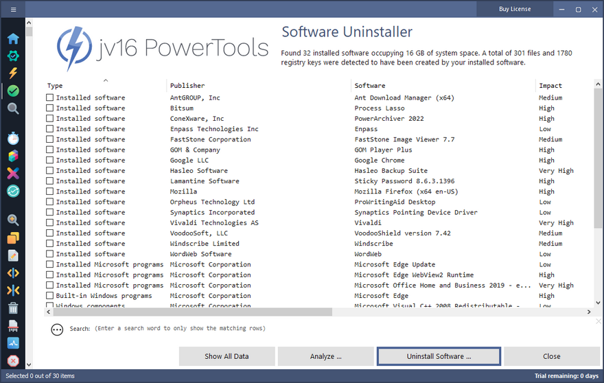Viewport: 604px width, 383px height.
Task: Select the green checkmark sidebar icon
Action: (x=13, y=91)
